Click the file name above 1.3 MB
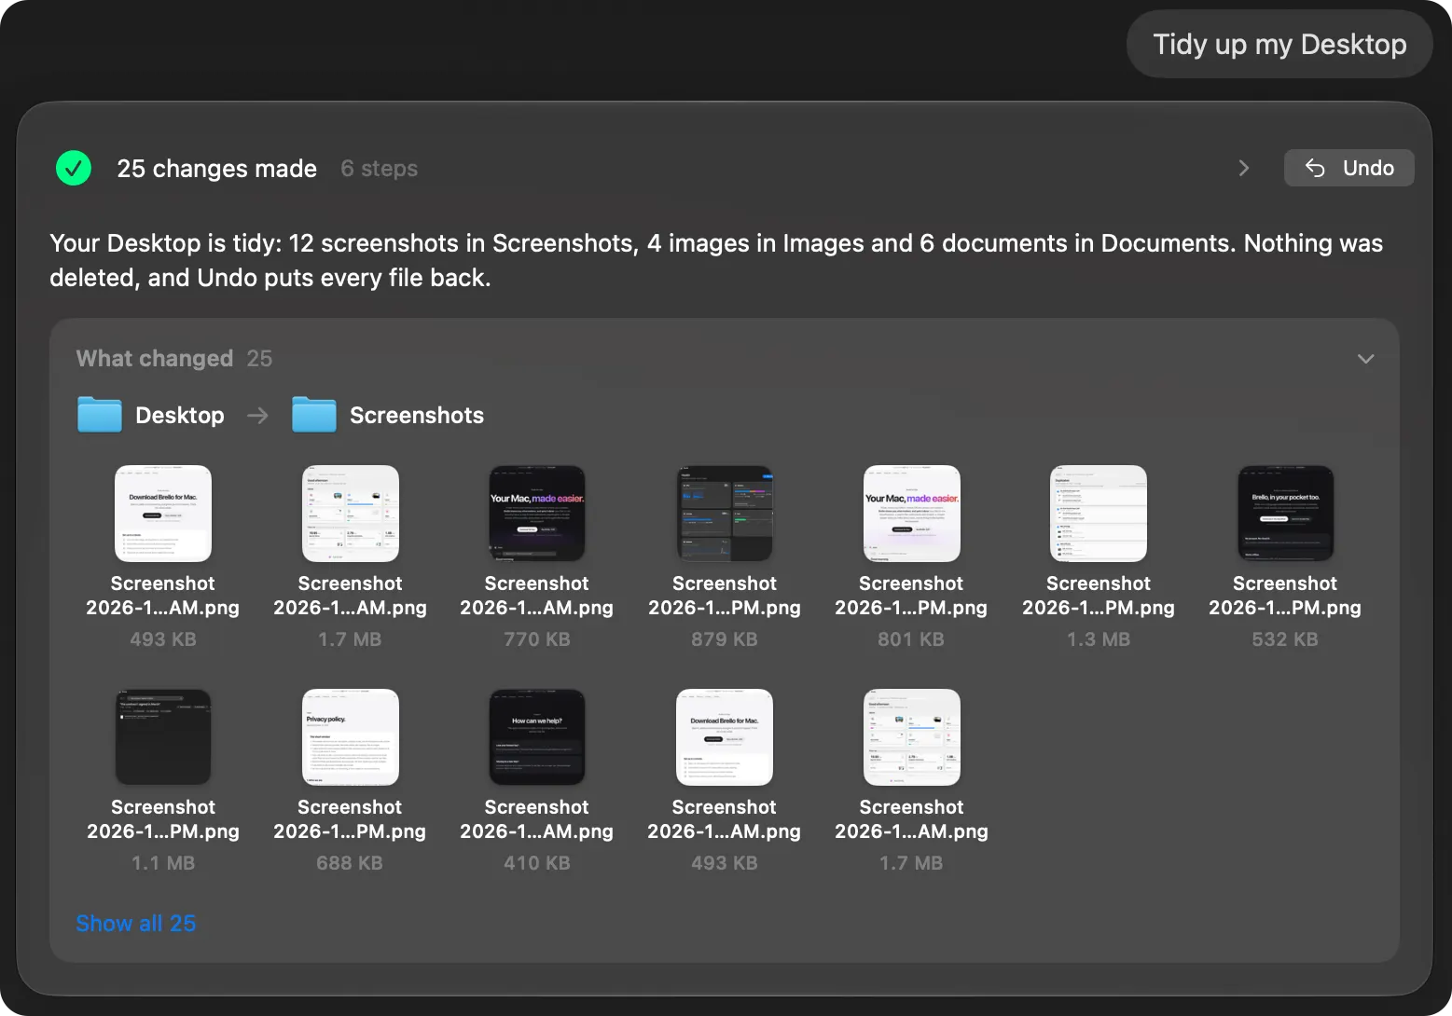Viewport: 1452px width, 1016px height. 1099,596
